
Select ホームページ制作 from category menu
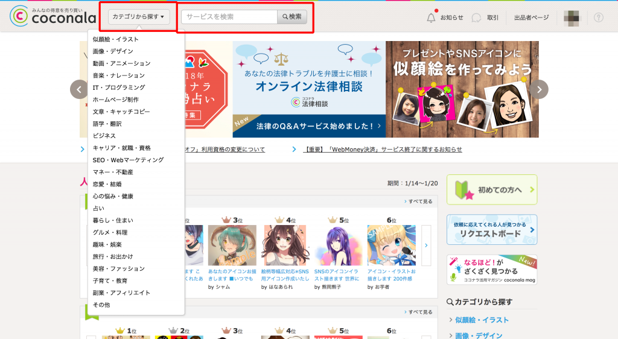pos(115,100)
